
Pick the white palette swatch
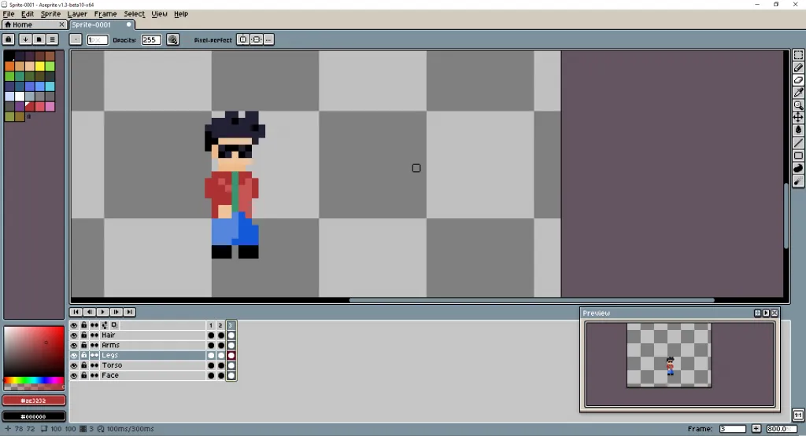pyautogui.click(x=20, y=97)
